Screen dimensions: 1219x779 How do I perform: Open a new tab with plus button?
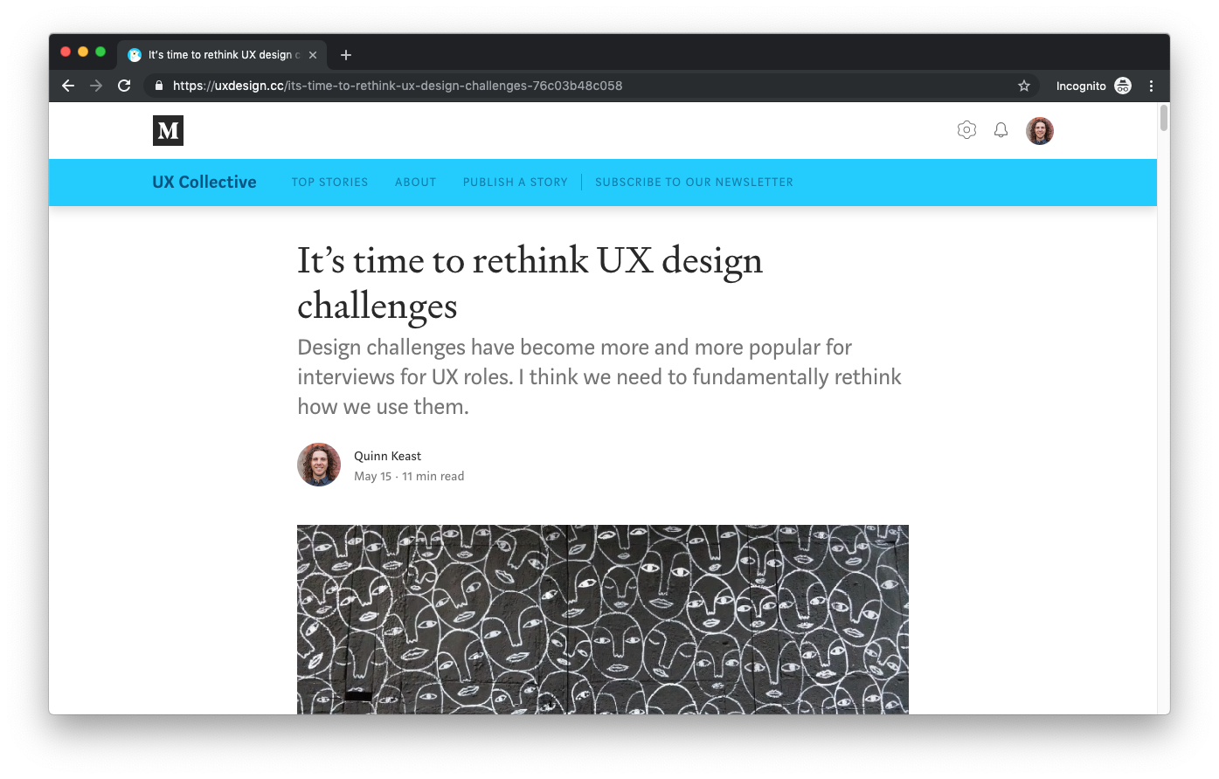(346, 55)
